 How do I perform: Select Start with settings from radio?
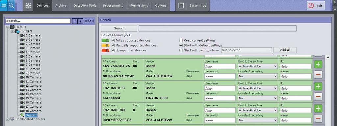tap(181, 50)
